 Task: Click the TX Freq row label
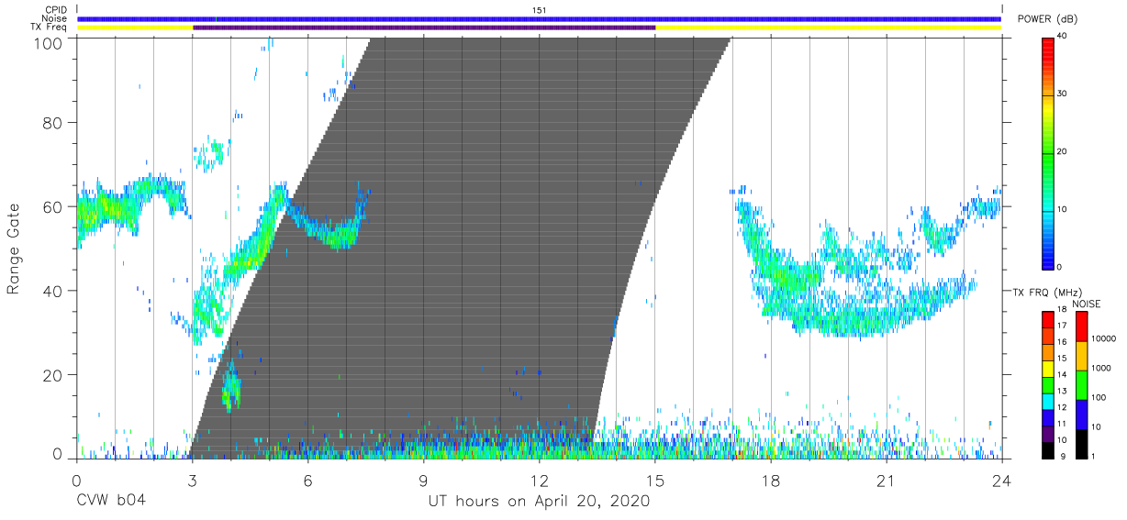(50, 28)
